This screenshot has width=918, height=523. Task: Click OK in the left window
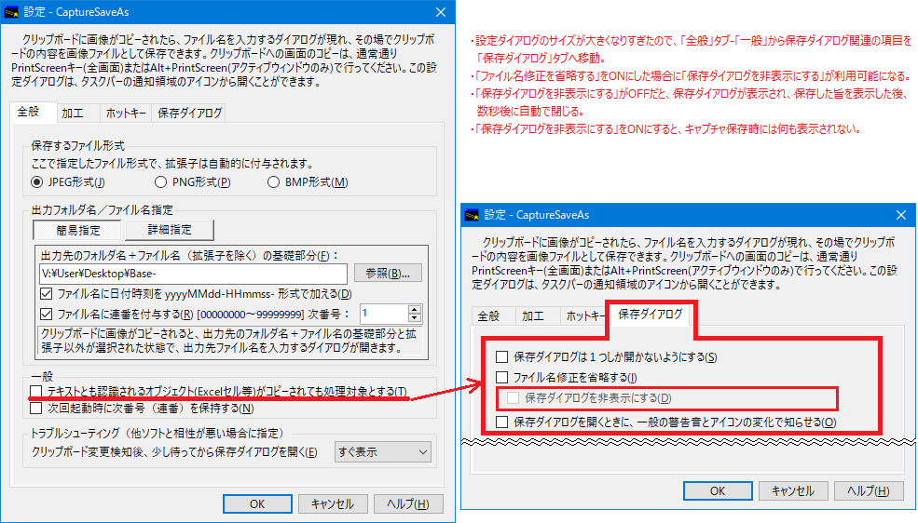click(x=257, y=504)
